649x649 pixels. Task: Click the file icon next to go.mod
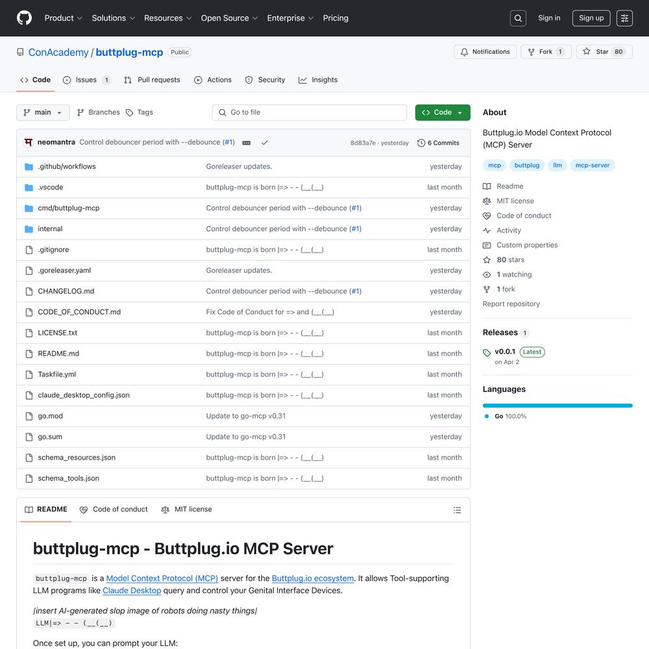click(x=29, y=416)
